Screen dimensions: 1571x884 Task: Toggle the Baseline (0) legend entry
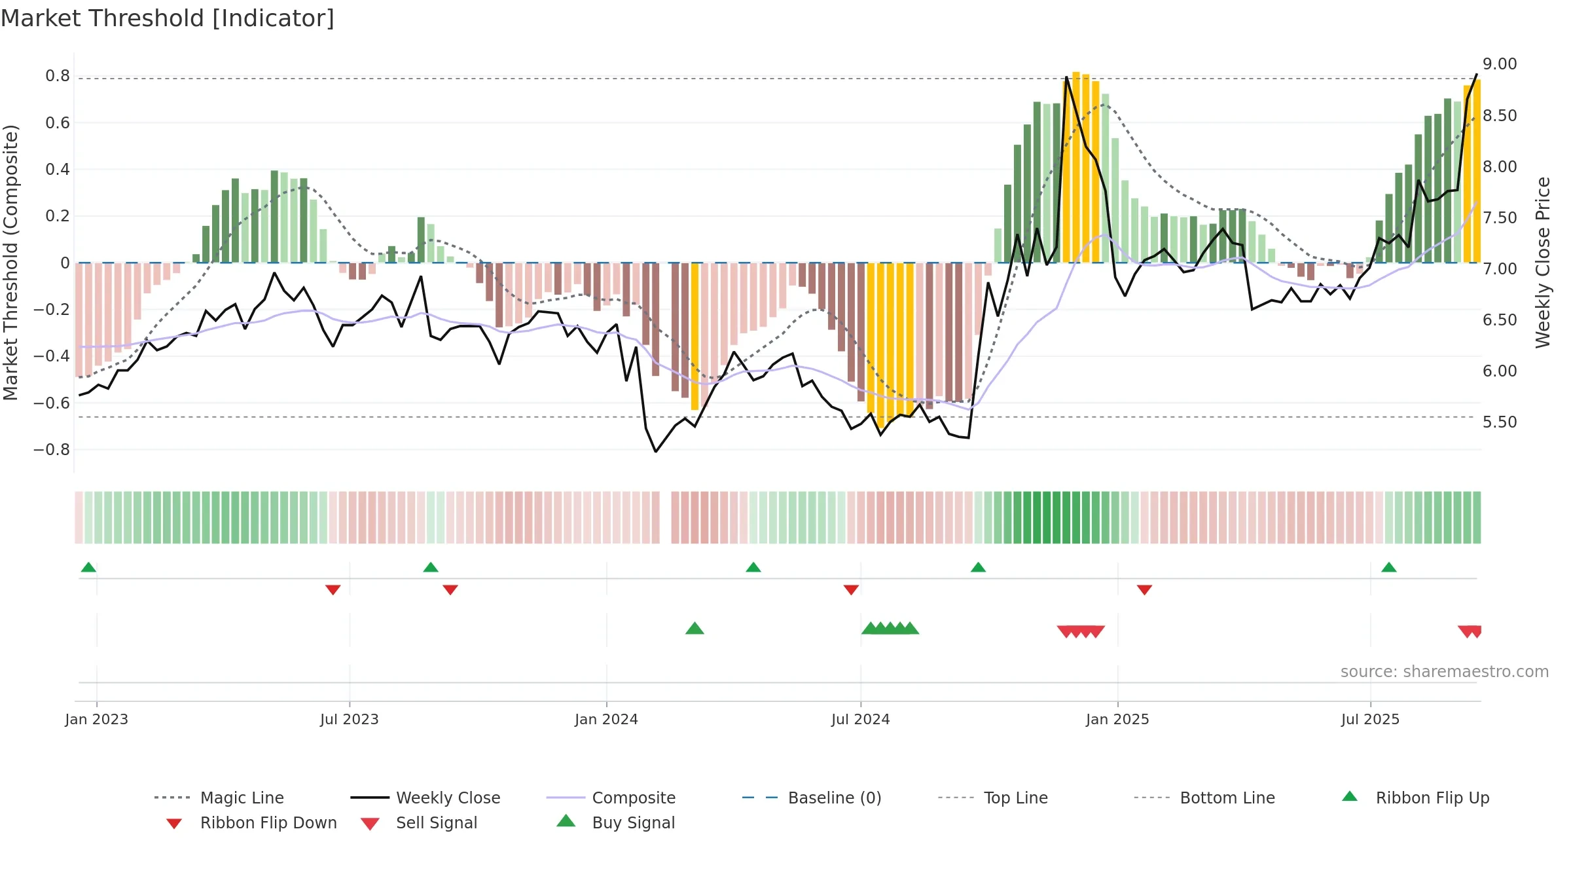[x=812, y=798]
